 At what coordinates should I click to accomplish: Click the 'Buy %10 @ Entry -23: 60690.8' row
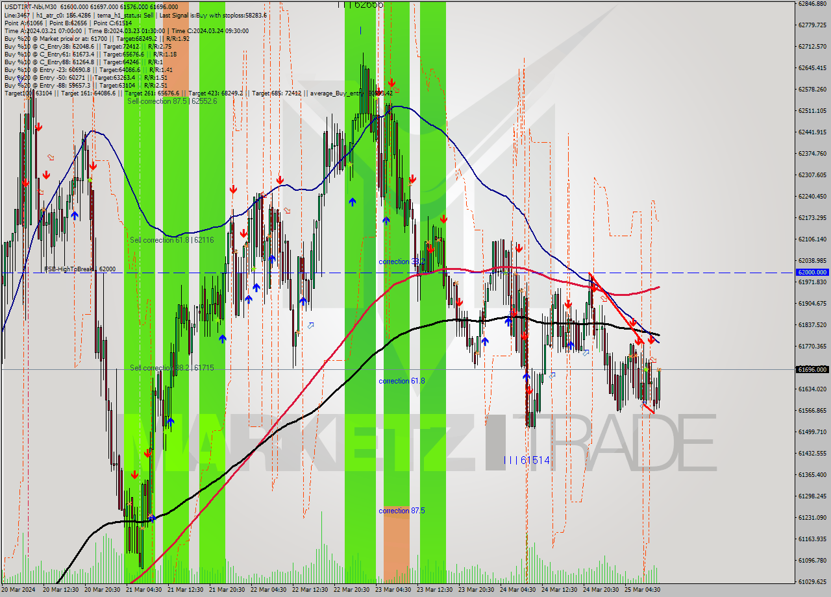pyautogui.click(x=88, y=69)
